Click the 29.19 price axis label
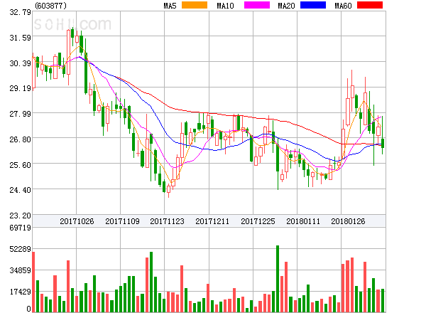The width and height of the screenshot is (426, 313). point(21,88)
